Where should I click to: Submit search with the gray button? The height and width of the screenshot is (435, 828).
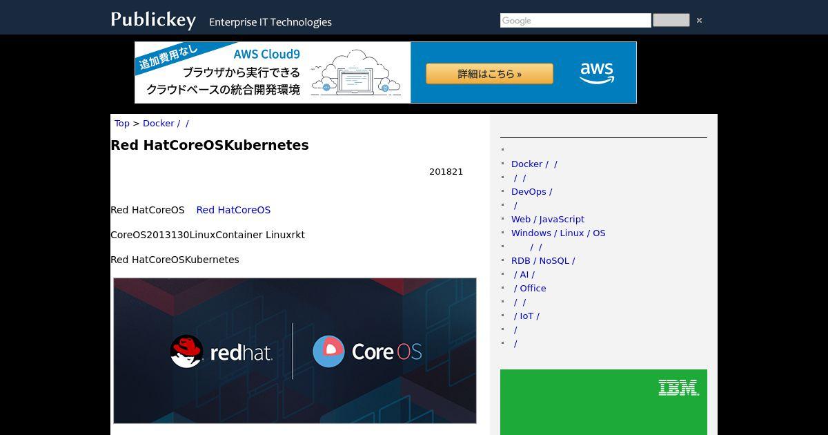pyautogui.click(x=671, y=20)
